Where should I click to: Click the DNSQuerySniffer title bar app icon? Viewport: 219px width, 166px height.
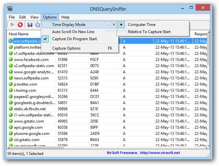tap(10, 9)
